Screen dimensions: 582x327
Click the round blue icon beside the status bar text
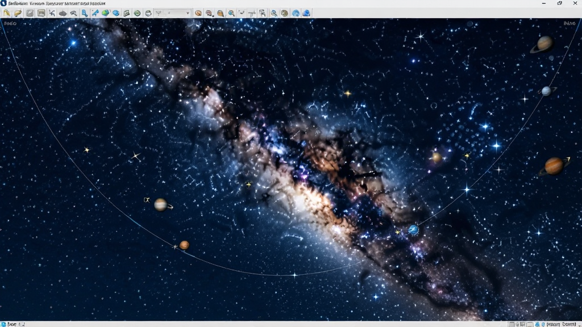point(543,324)
